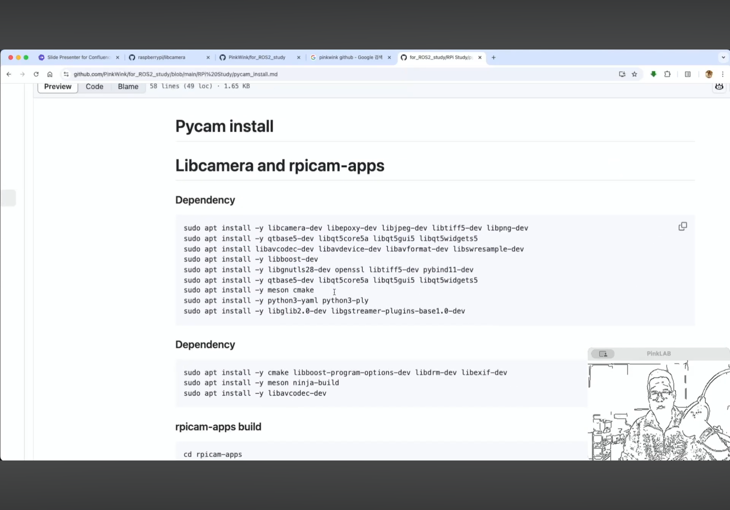This screenshot has height=510, width=730.
Task: Go to browser home page
Action: coord(50,74)
